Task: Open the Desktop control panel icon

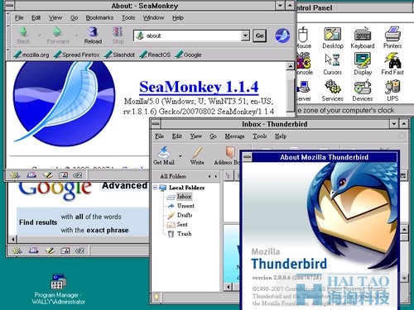Action: coord(333,38)
